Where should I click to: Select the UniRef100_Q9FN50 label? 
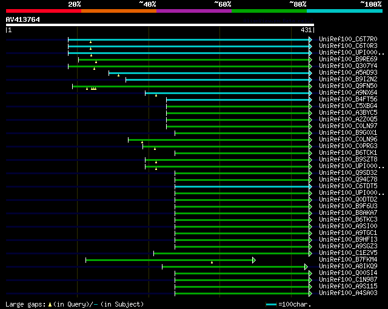pos(348,86)
